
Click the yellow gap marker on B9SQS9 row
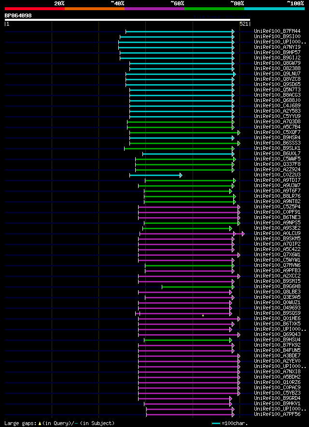[x=203, y=315]
